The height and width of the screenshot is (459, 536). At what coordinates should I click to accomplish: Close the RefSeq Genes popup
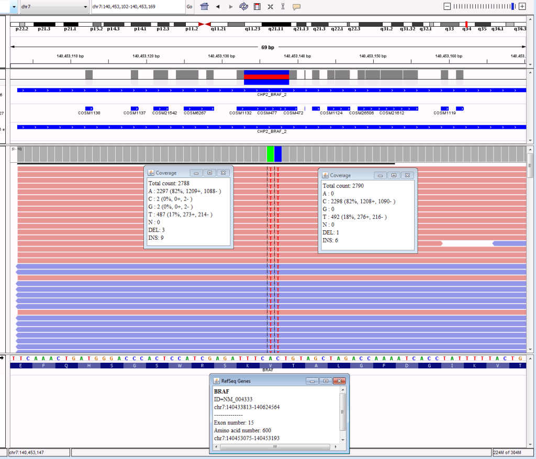339,380
